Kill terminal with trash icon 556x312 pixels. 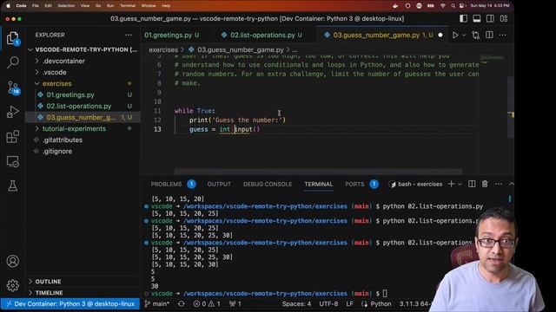tap(485, 184)
